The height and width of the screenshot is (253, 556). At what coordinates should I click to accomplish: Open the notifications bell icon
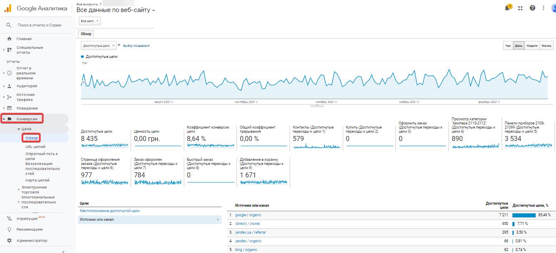pyautogui.click(x=507, y=8)
